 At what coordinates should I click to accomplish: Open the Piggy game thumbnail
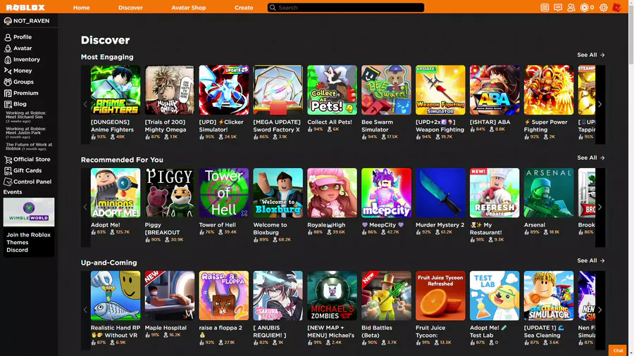click(x=170, y=193)
